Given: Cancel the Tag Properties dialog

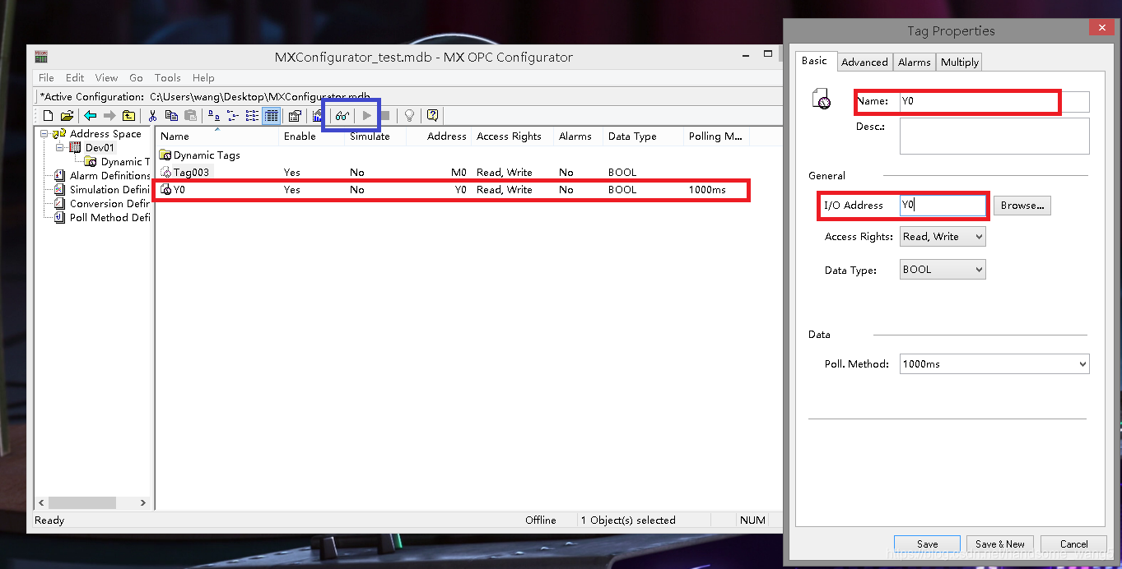Looking at the screenshot, I should click(1073, 544).
